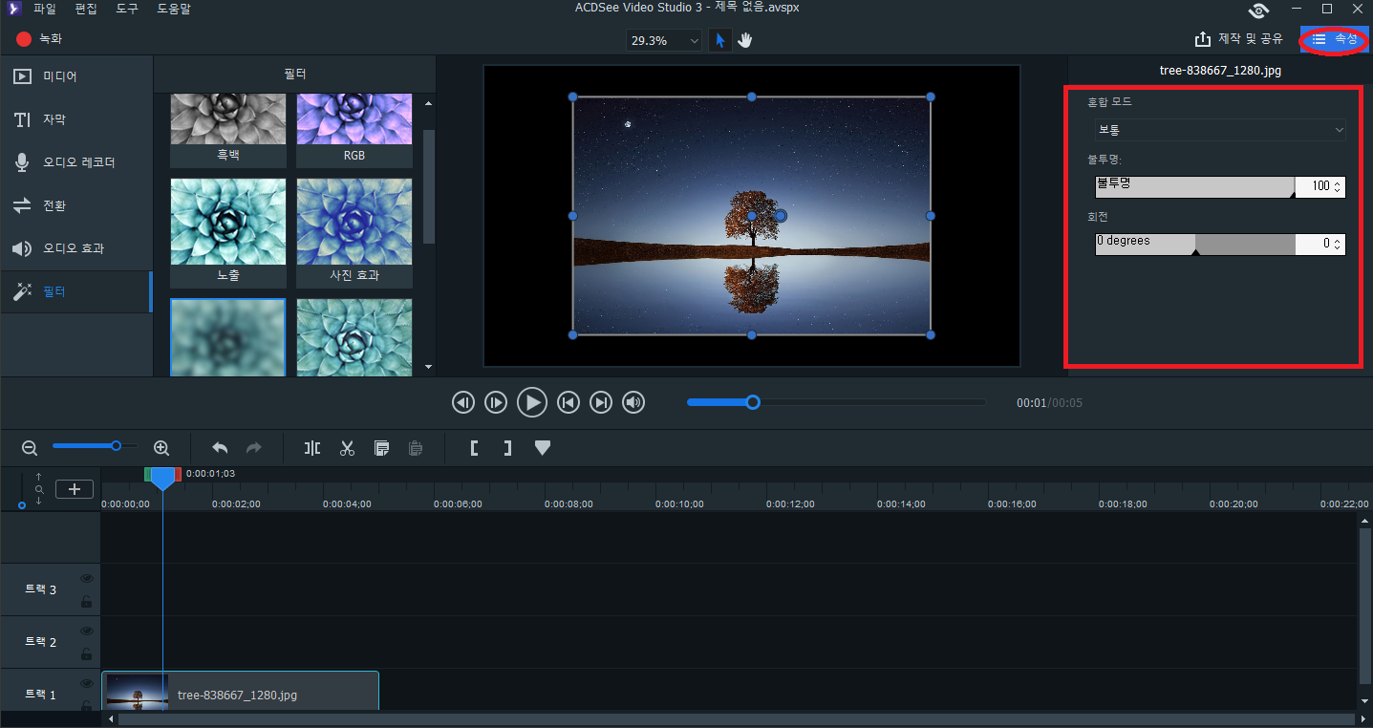Viewport: 1373px width, 728px height.
Task: Click the opacity value stepper arrows
Action: pos(1338,186)
